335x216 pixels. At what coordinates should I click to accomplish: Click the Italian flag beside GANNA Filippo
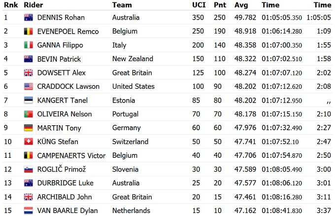click(29, 45)
